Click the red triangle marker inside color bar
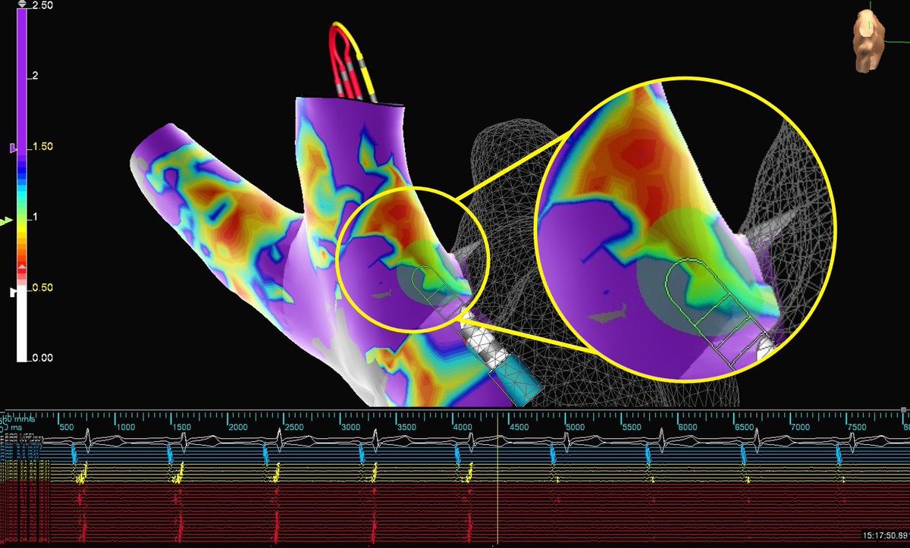 tap(23, 268)
